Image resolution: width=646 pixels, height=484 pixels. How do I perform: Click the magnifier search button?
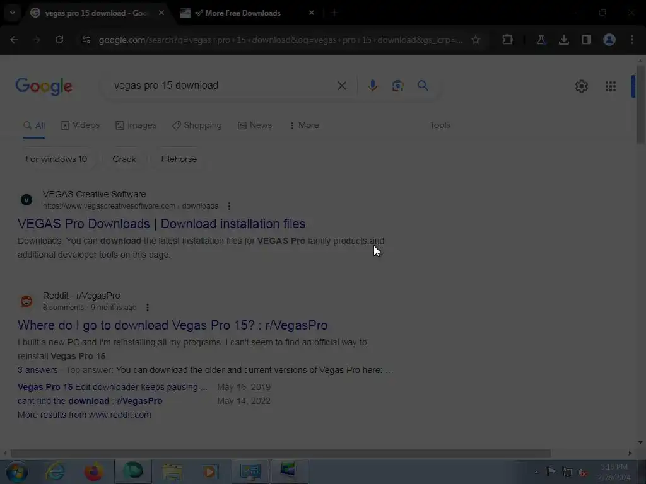click(423, 86)
